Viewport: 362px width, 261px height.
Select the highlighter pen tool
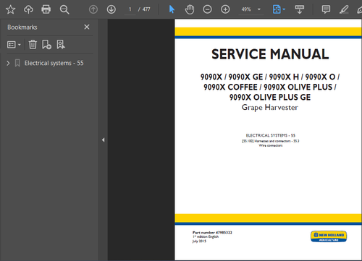[x=344, y=9]
